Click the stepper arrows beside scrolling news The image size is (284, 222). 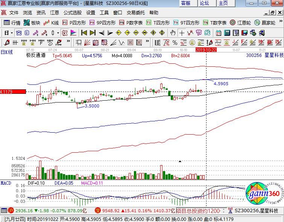(223, 211)
